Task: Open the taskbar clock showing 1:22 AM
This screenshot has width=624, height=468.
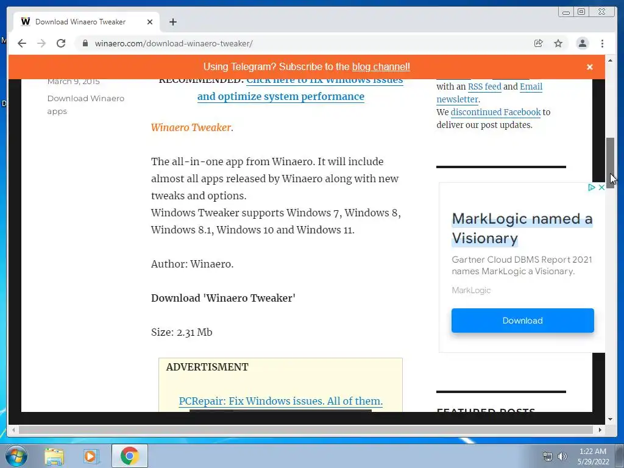Action: tap(594, 456)
